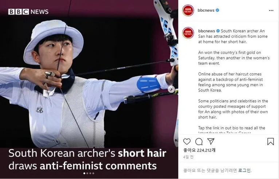The height and width of the screenshot is (179, 279).
Task: Open bbcnews username link in header
Action: [206, 10]
